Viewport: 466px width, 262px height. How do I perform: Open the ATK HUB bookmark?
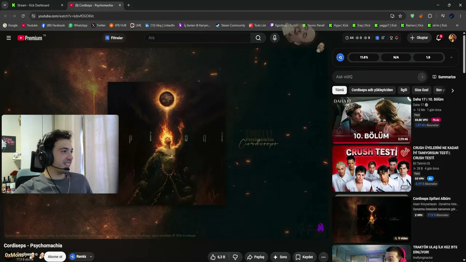tap(118, 25)
